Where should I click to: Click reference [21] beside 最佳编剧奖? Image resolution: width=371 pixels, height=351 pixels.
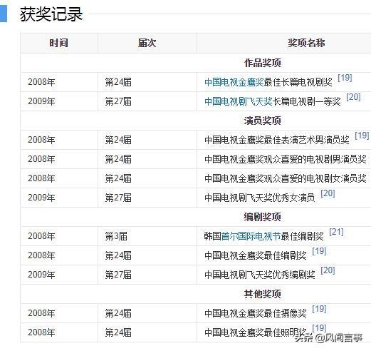pos(336,232)
